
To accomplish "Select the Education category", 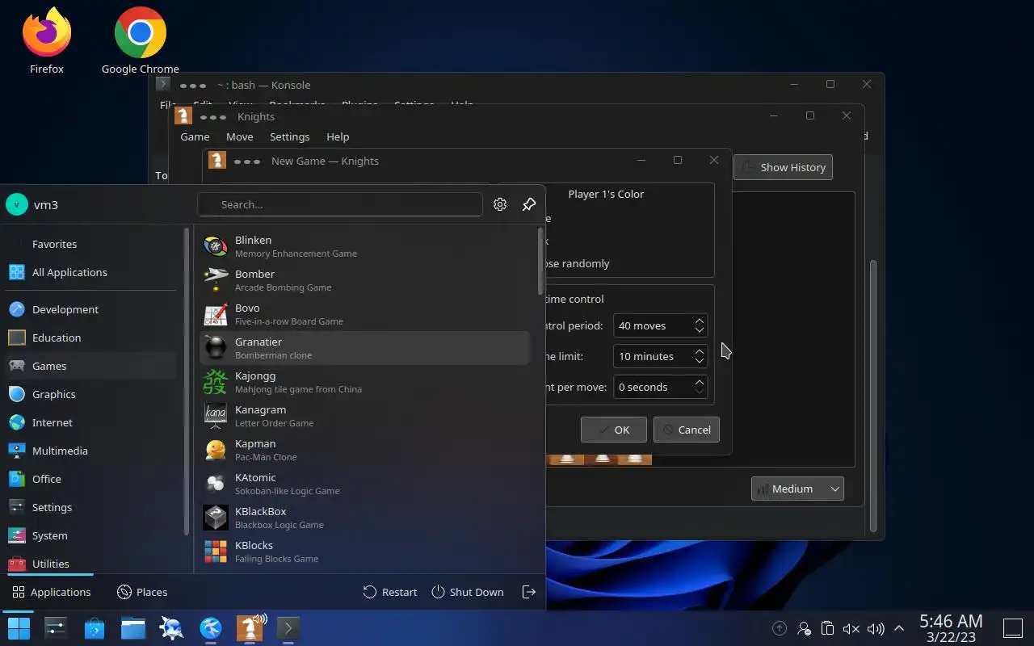I will pyautogui.click(x=91, y=338).
